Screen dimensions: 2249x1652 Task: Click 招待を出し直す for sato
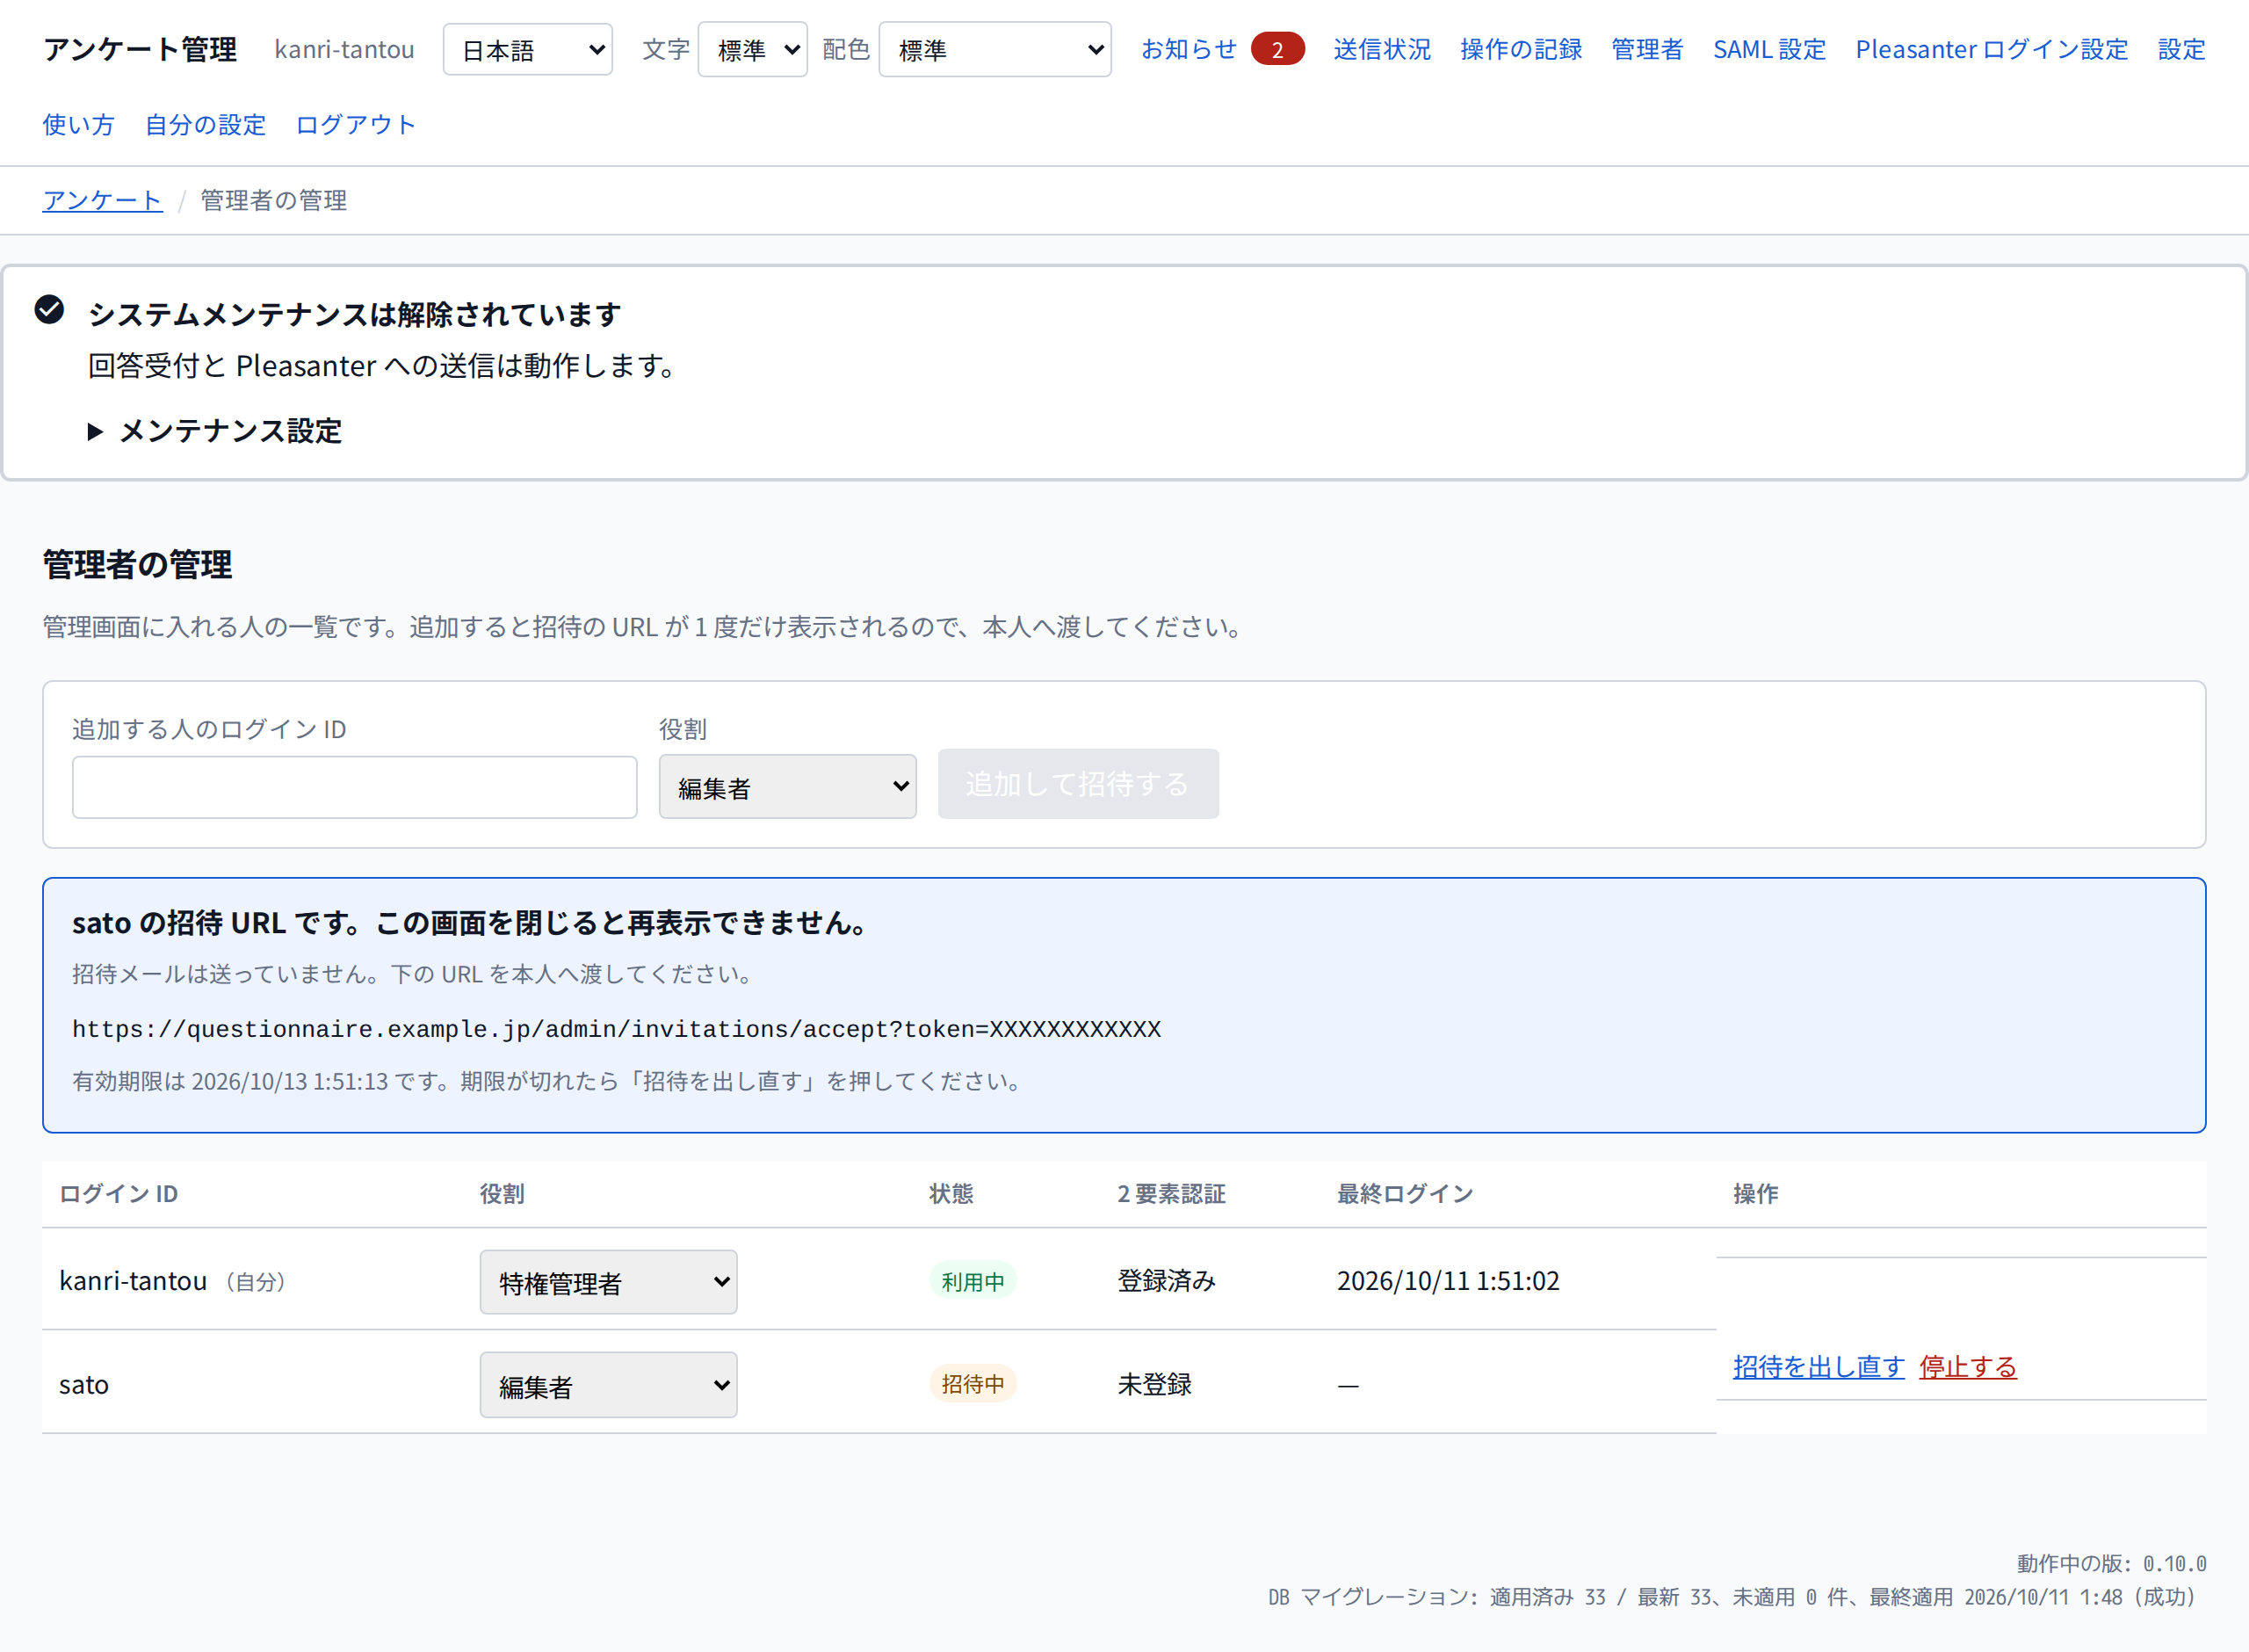click(1819, 1366)
